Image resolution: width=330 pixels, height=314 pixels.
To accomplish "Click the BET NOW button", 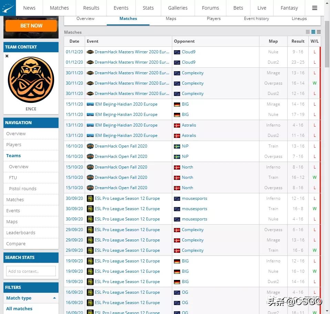I will click(x=31, y=25).
